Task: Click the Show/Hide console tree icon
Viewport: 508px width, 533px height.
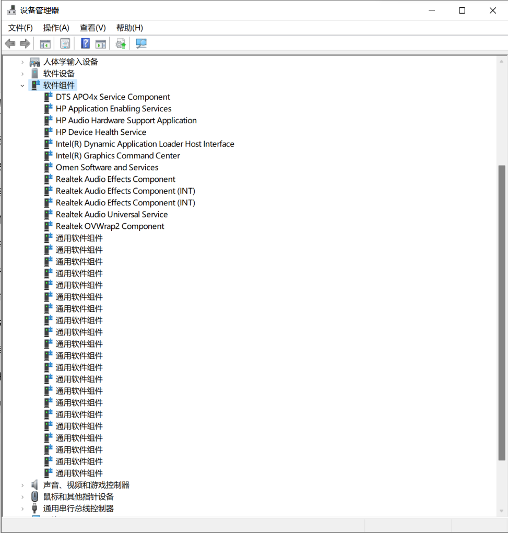Action: coord(45,43)
